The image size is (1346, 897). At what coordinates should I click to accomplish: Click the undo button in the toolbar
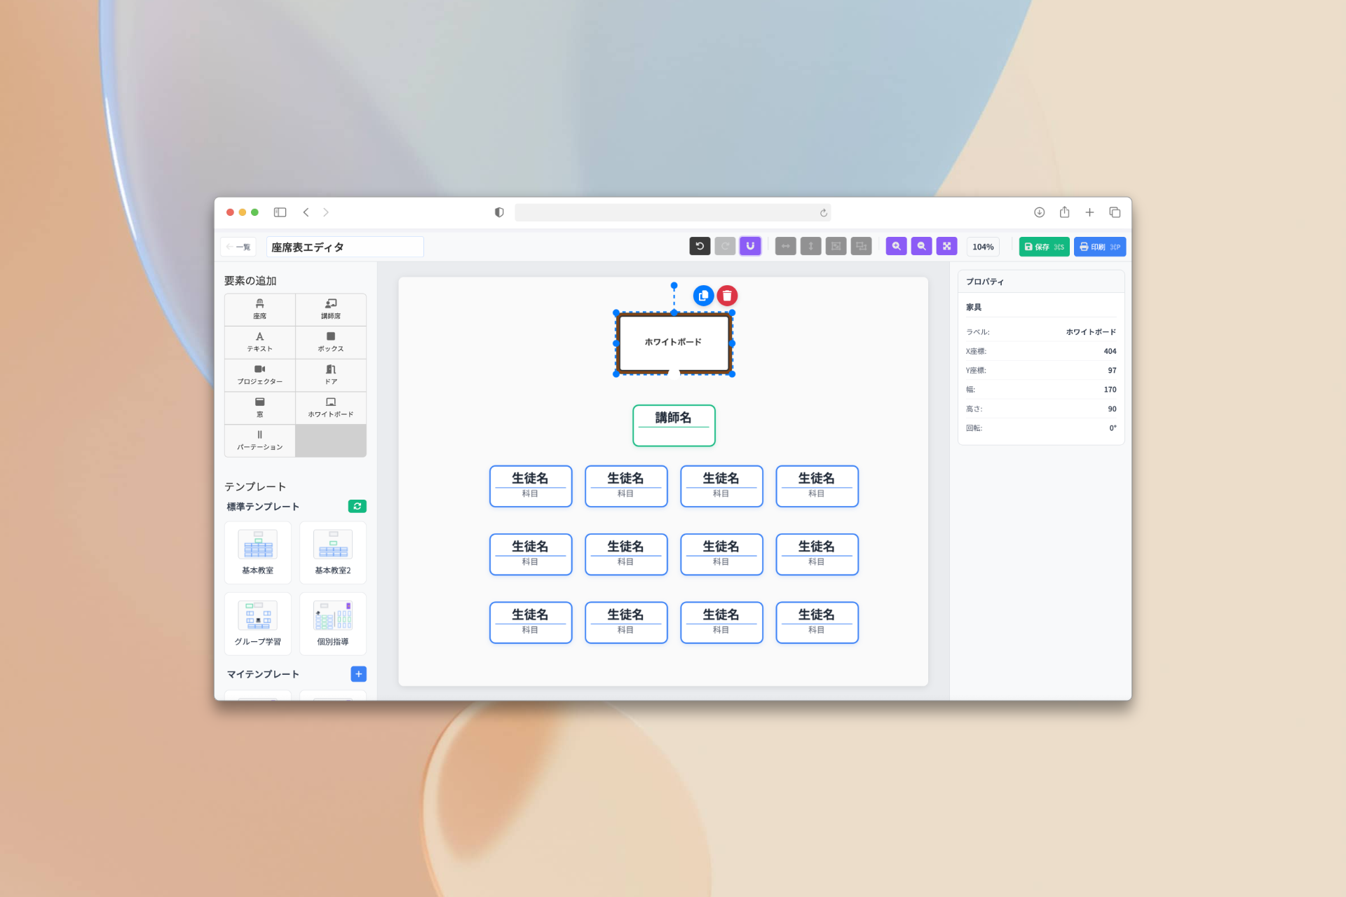click(700, 246)
